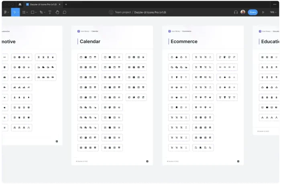Start audio conversation with headphones icon

point(236,12)
